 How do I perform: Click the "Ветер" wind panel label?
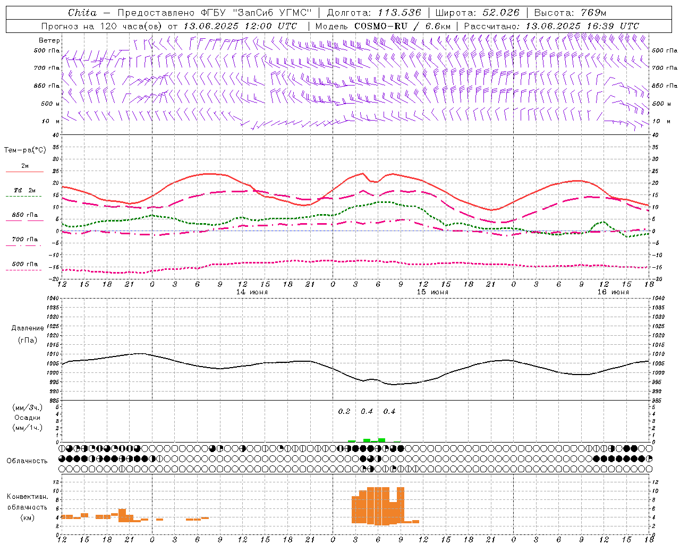(49, 40)
